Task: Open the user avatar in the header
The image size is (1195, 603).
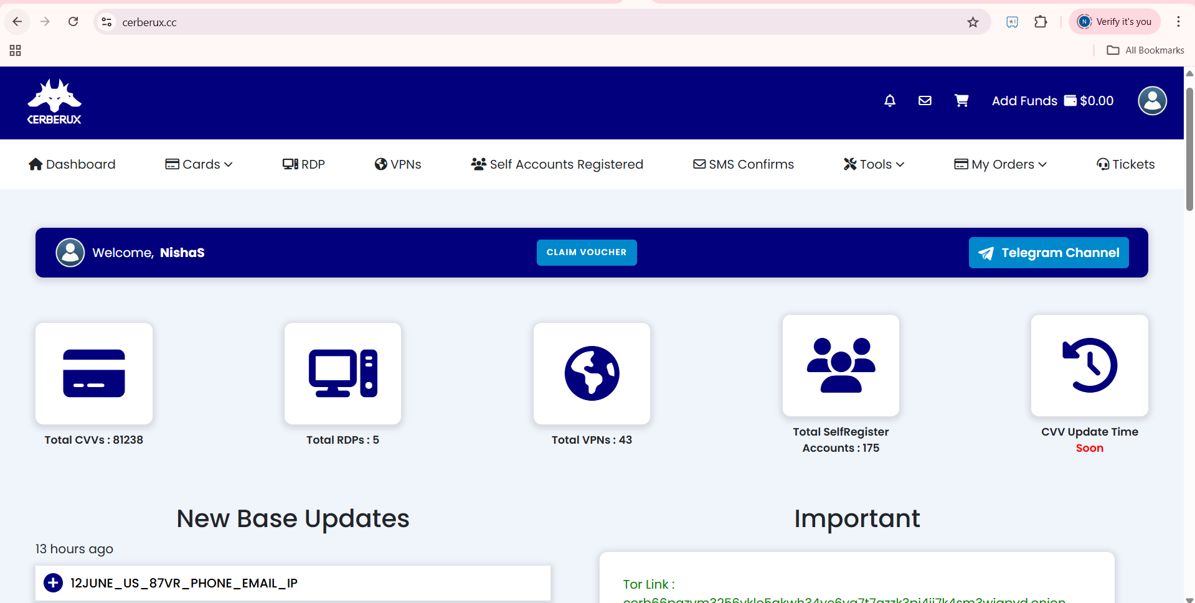Action: point(1152,101)
